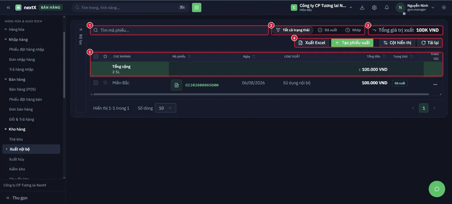The image size is (452, 204).
Task: Open the green app grid launcher
Action: click(196, 8)
